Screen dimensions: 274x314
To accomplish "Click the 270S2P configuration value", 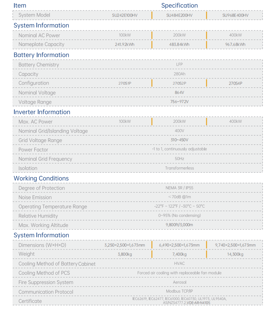I will tap(179, 83).
